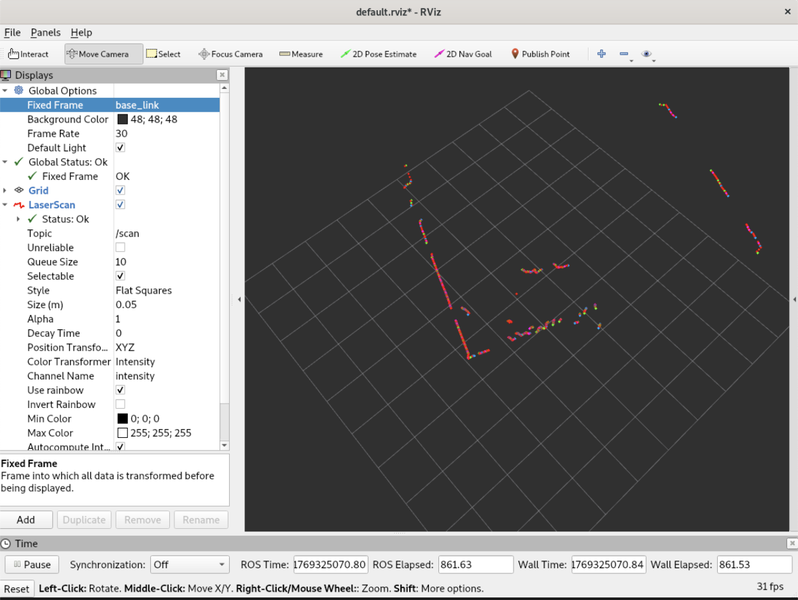Select the Interact tool
This screenshot has width=798, height=600.
28,54
